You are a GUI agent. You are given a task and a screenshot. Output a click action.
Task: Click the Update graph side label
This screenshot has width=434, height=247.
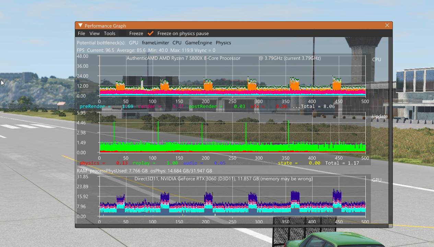[x=380, y=116]
